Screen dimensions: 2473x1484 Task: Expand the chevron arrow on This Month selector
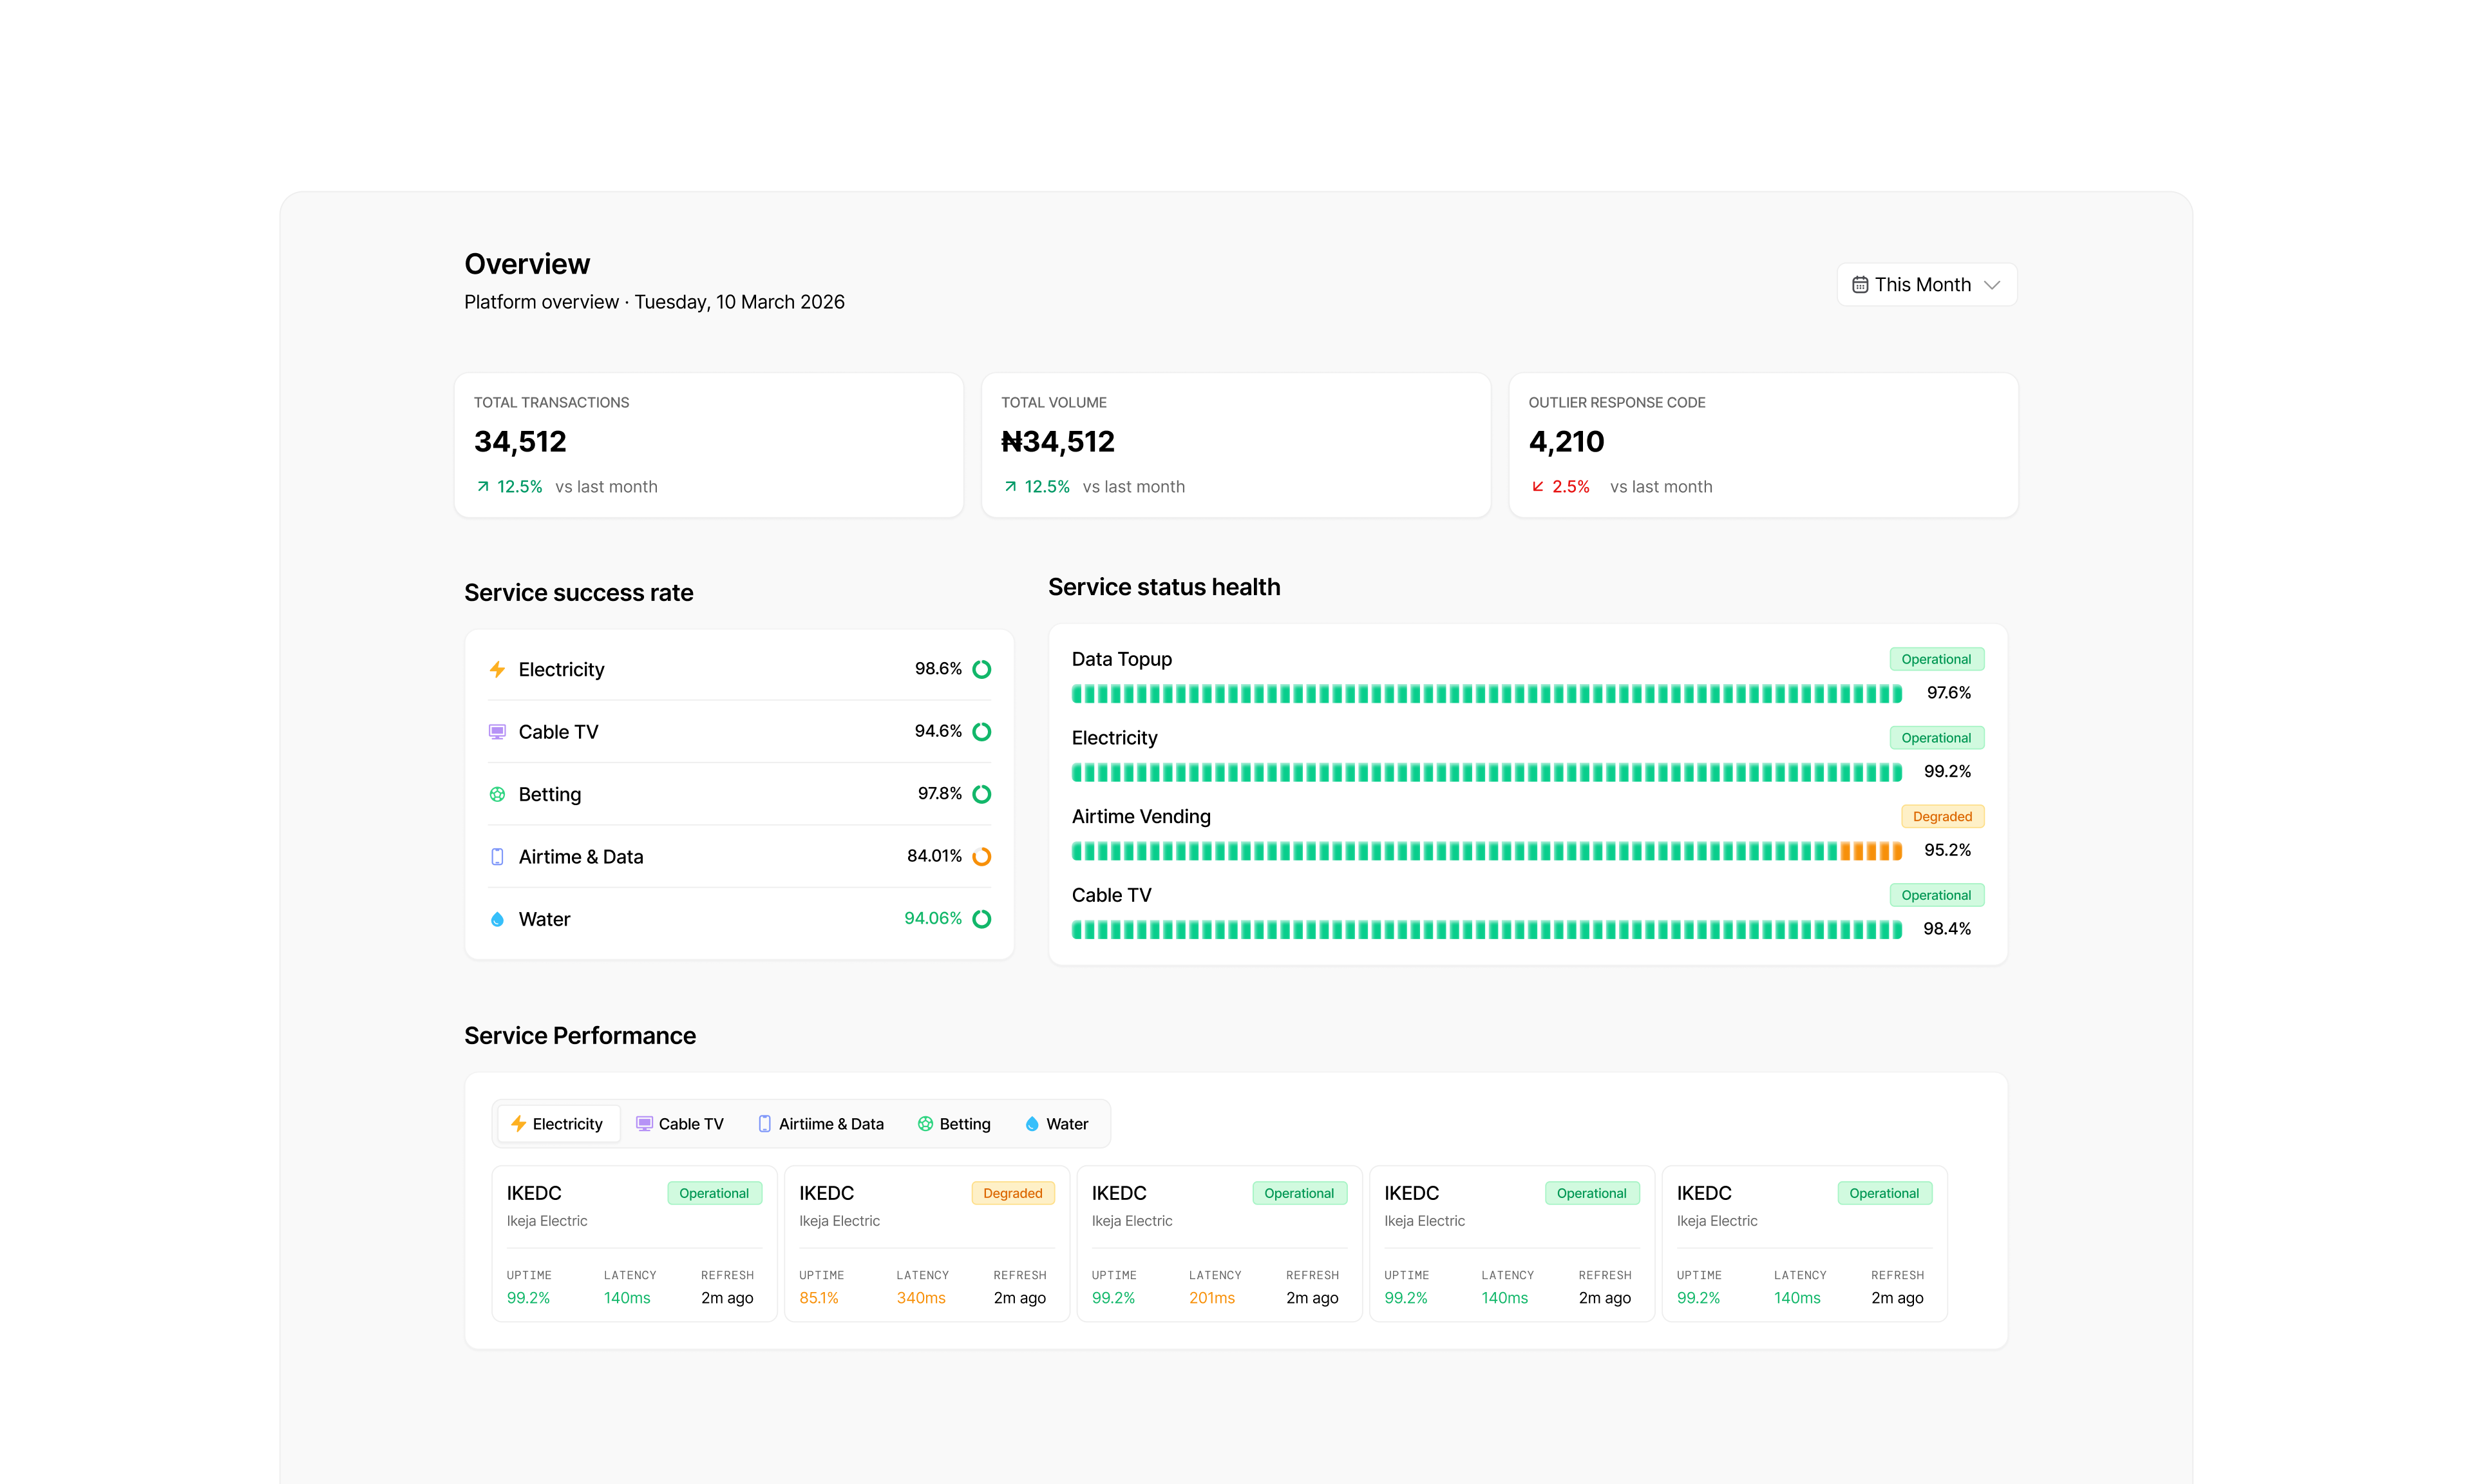click(1992, 285)
